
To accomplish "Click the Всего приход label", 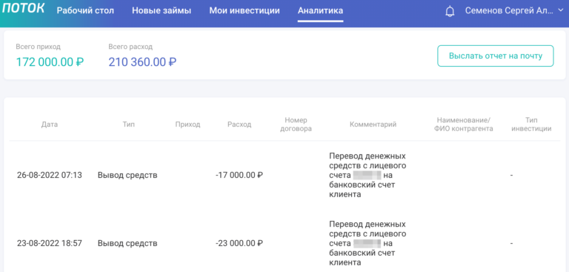I will pos(38,47).
